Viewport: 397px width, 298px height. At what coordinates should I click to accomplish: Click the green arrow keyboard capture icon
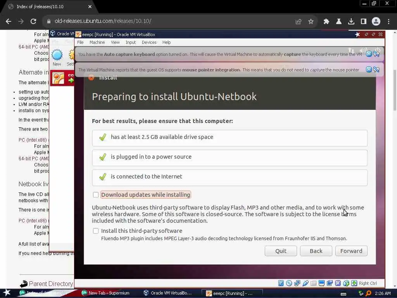(x=354, y=283)
